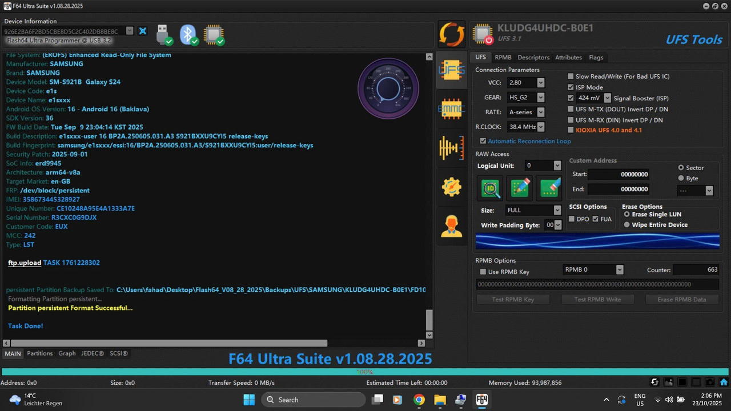Switch to the Attributes tab
Screen dimensions: 731x411
coord(569,58)
